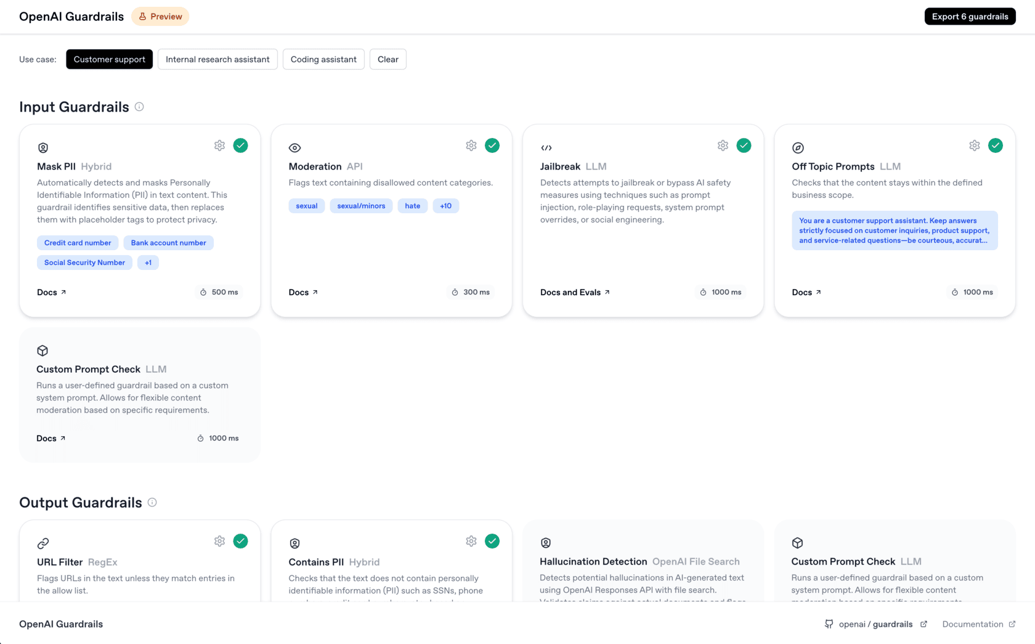Click the Input Guardrails info icon

pyautogui.click(x=139, y=107)
